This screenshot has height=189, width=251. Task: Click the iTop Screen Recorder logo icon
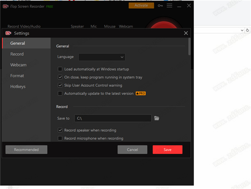click(5, 6)
